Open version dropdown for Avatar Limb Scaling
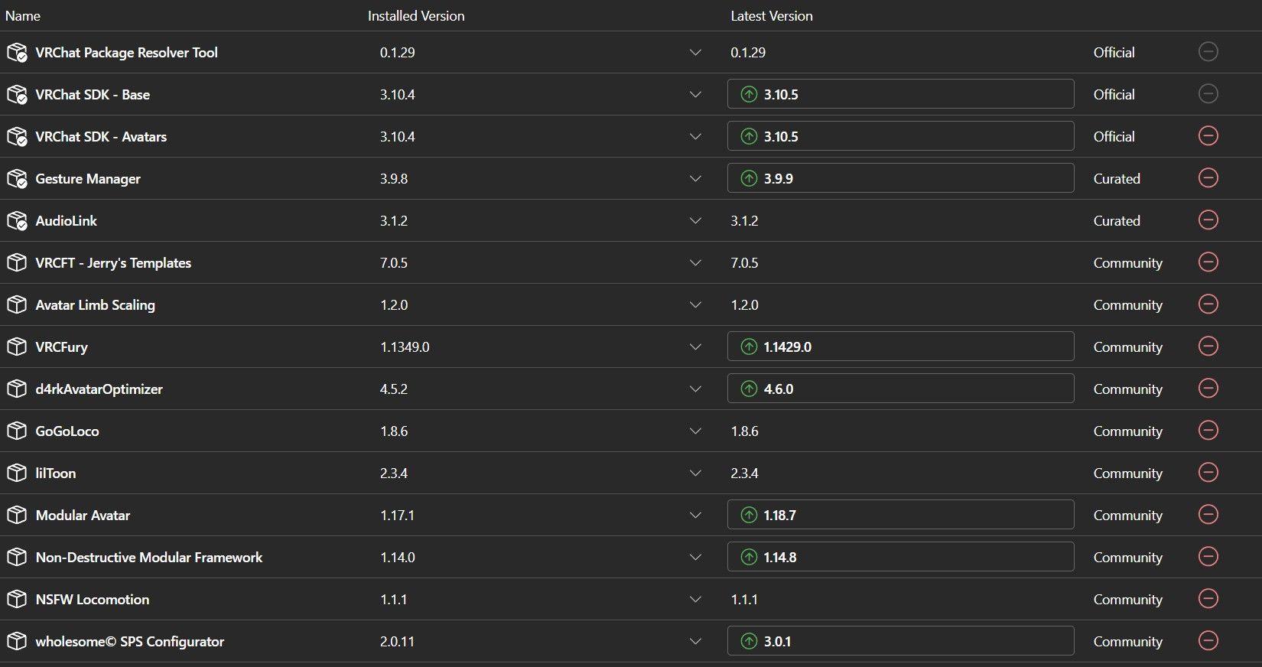The image size is (1262, 667). click(695, 305)
